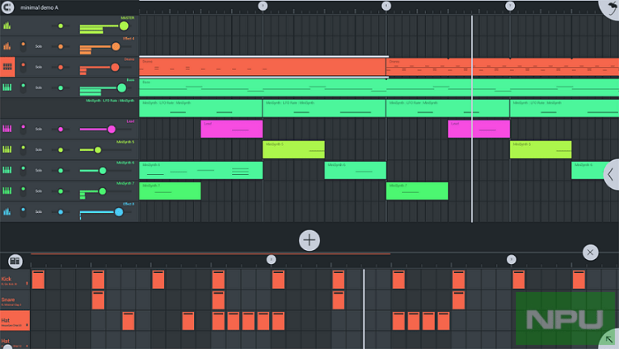Click the MASTER volume slider knob
Screen dimensions: 619x349
tap(124, 26)
